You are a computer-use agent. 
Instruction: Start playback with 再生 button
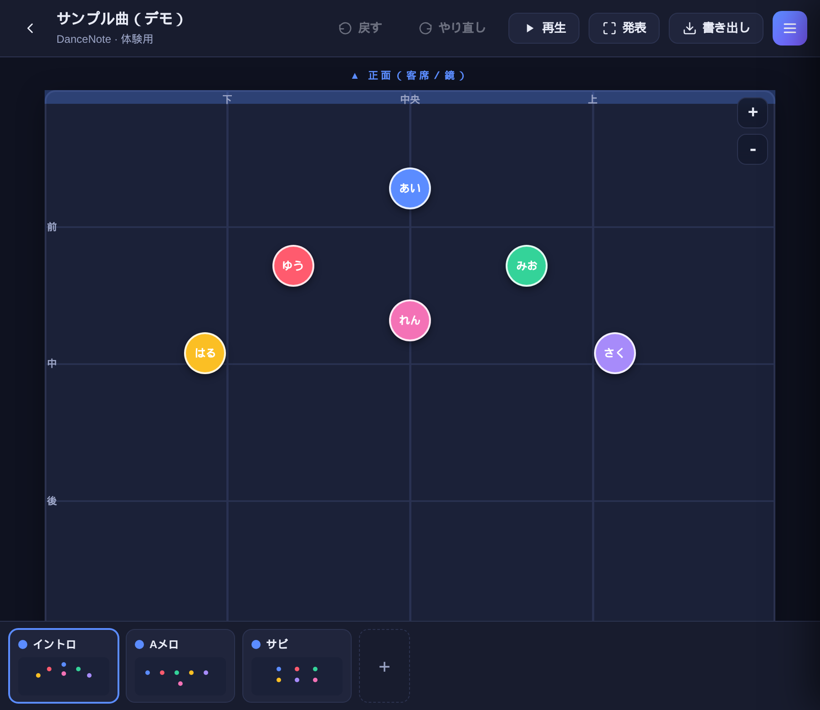coord(544,28)
